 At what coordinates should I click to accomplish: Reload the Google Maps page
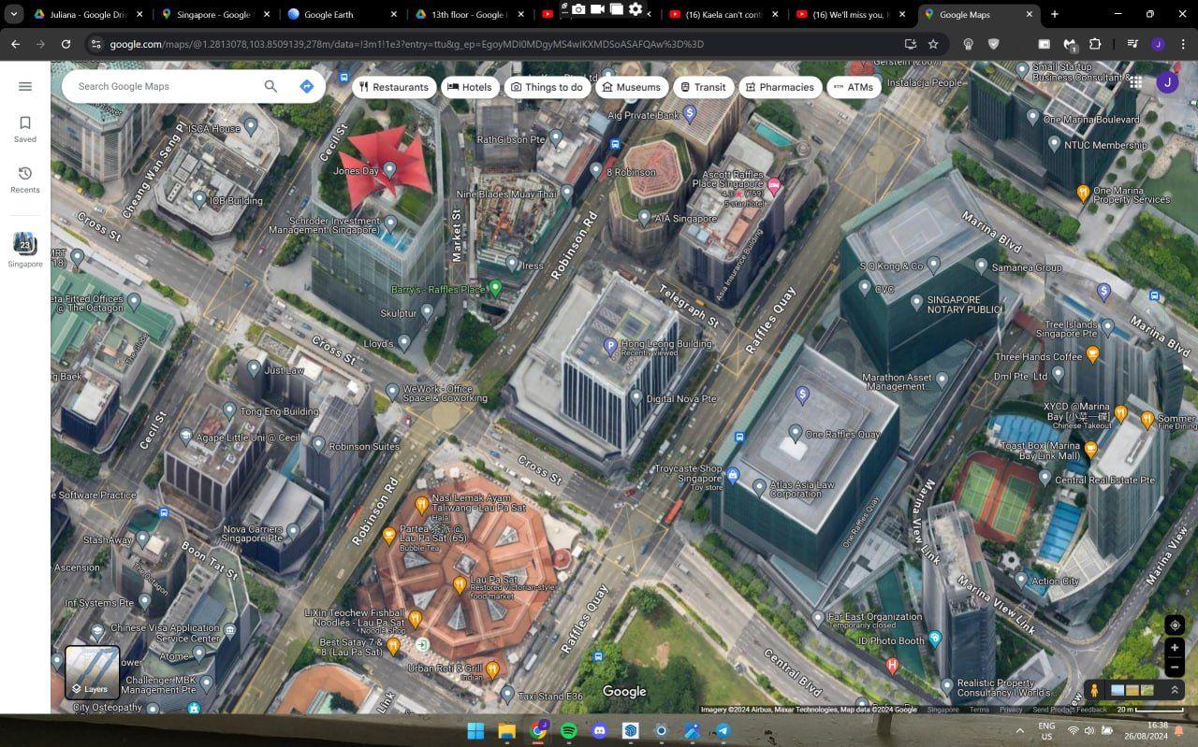click(x=66, y=44)
